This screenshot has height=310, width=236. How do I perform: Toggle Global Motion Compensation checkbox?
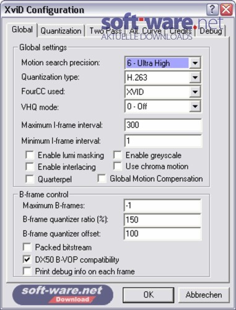click(x=102, y=179)
